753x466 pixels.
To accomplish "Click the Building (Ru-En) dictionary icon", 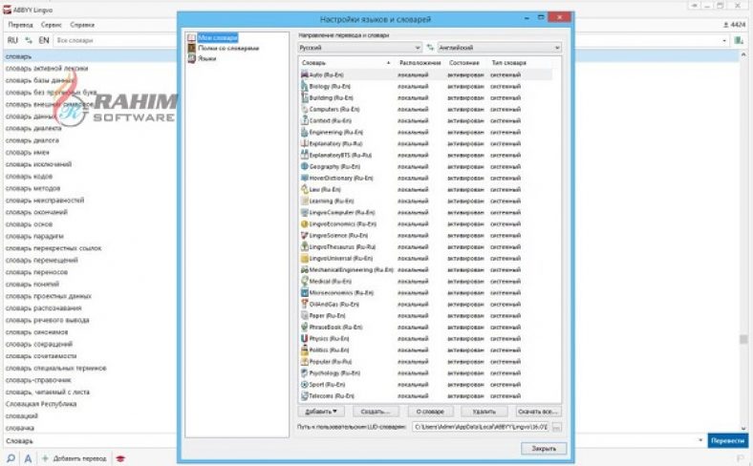I will (x=304, y=97).
